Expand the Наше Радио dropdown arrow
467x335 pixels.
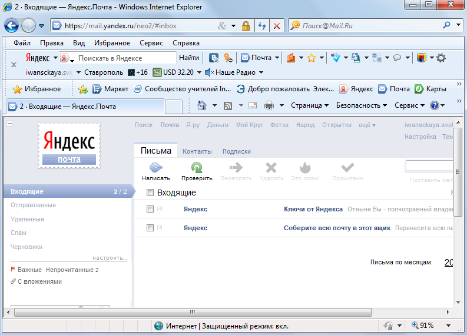coord(261,72)
